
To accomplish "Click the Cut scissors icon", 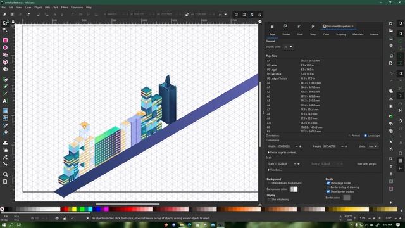I will [391, 99].
